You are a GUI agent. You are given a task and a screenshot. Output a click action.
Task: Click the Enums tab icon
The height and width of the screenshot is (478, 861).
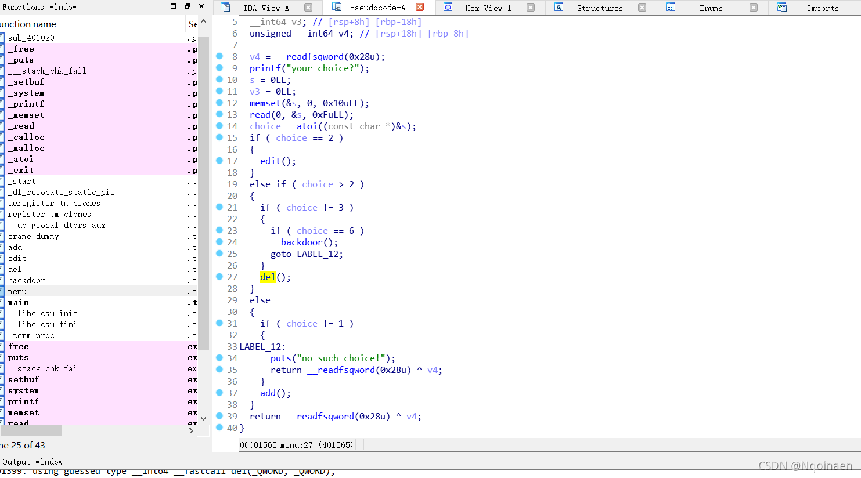(x=671, y=8)
